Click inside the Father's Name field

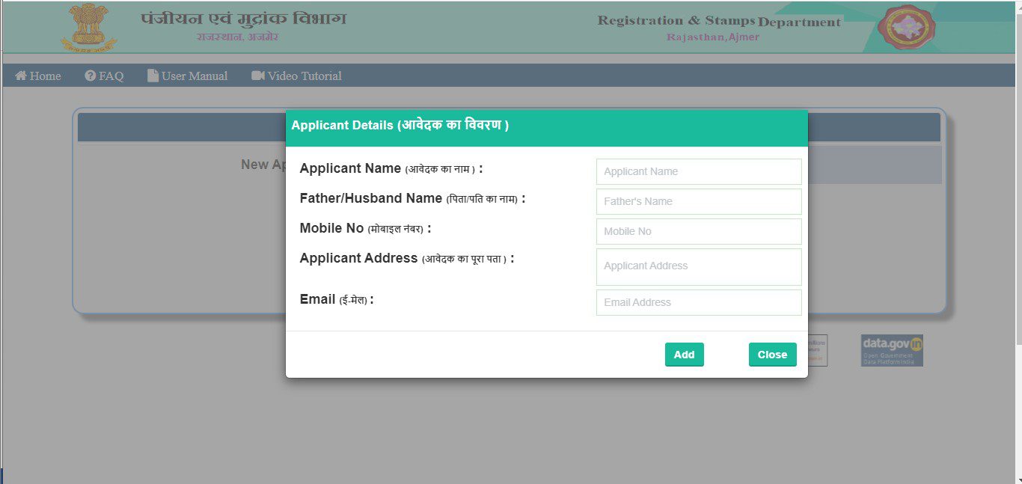pos(698,201)
